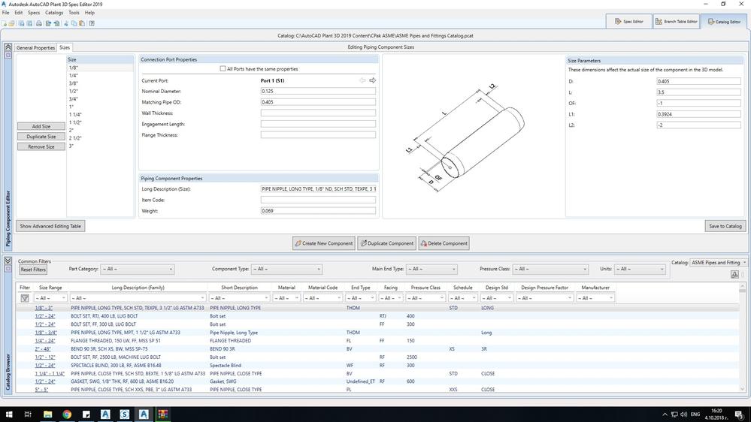Check 'All Ports have the same properties'
The image size is (751, 422).
223,69
